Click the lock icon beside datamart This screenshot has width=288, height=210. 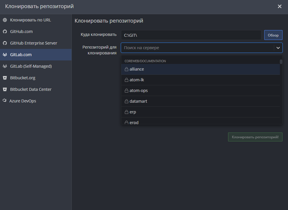(x=126, y=101)
